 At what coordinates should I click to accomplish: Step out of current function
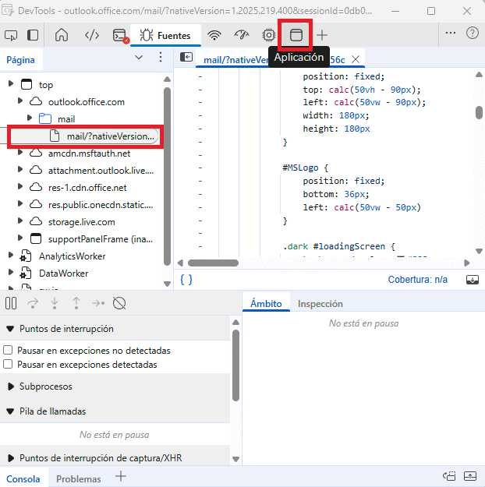pyautogui.click(x=76, y=303)
